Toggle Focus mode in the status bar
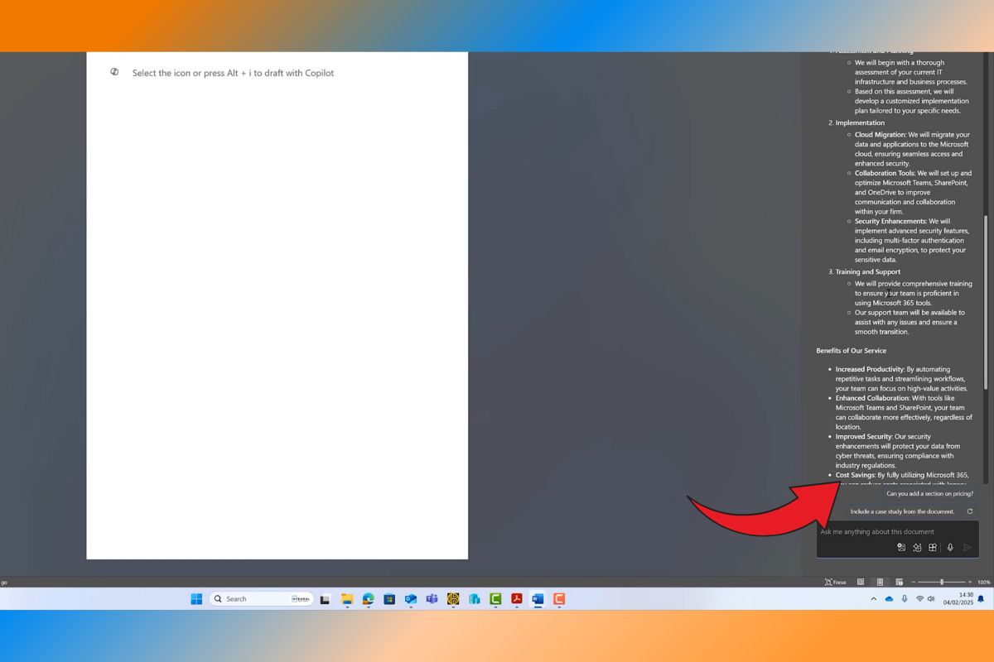Viewport: 994px width, 662px height. click(x=835, y=582)
